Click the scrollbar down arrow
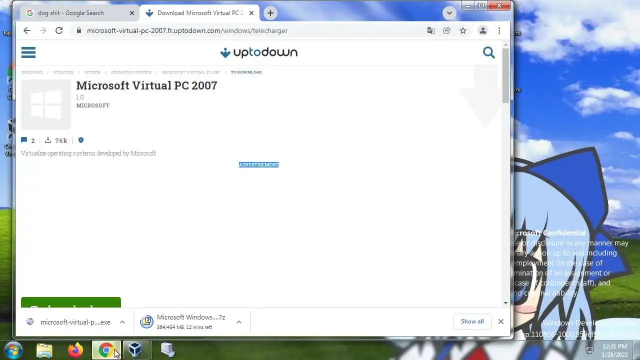 pyautogui.click(x=505, y=302)
